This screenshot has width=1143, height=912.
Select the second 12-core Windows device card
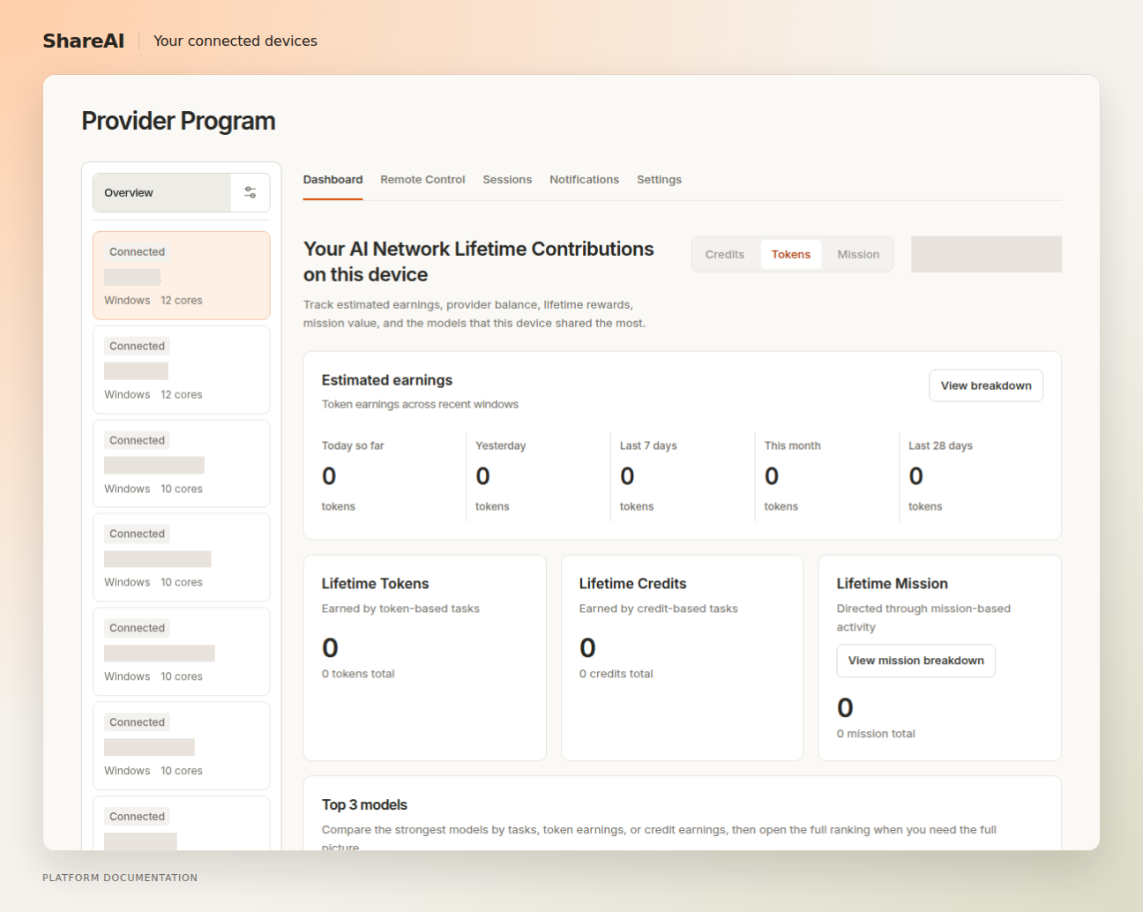click(x=182, y=370)
